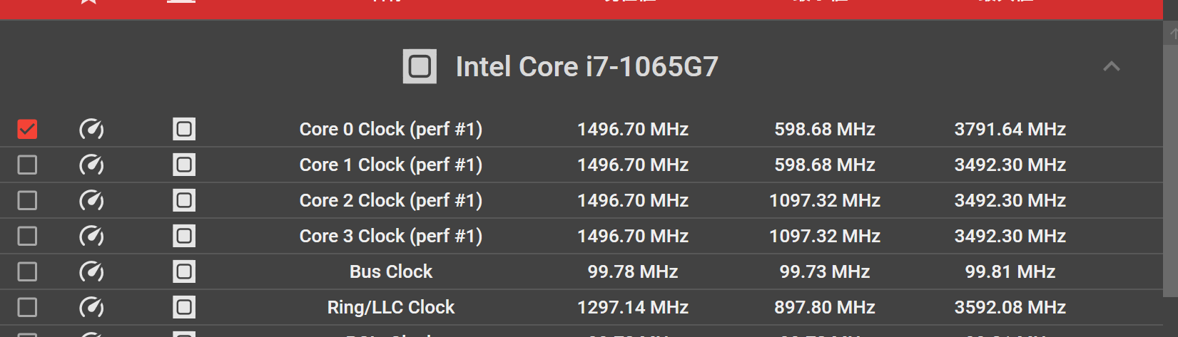Image resolution: width=1178 pixels, height=337 pixels.
Task: Click chip icon in Core 3 Clock row
Action: (x=184, y=236)
